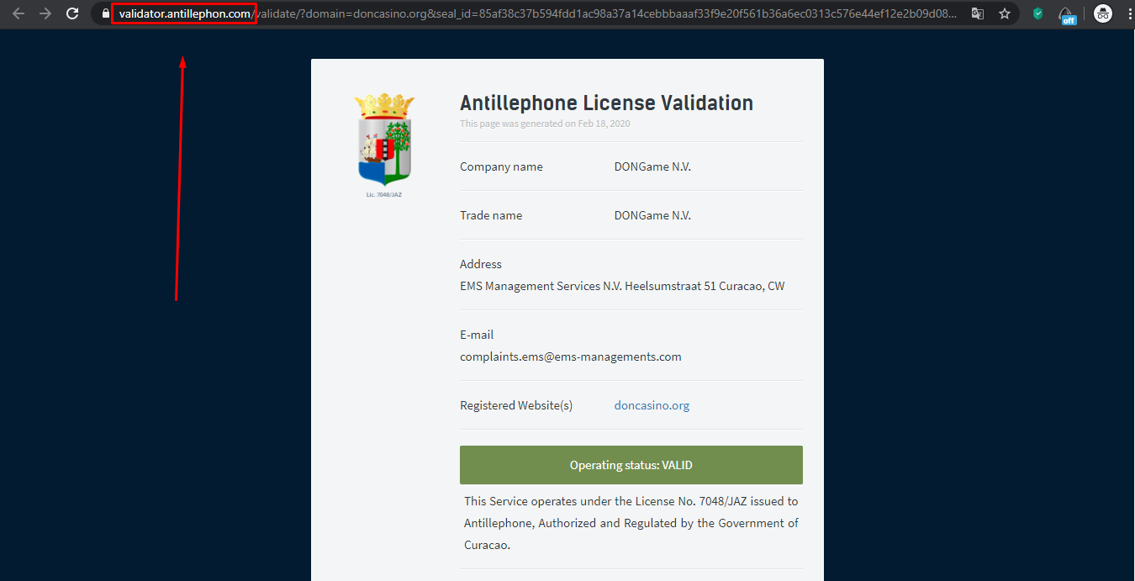Click the browser back arrow

tap(18, 13)
